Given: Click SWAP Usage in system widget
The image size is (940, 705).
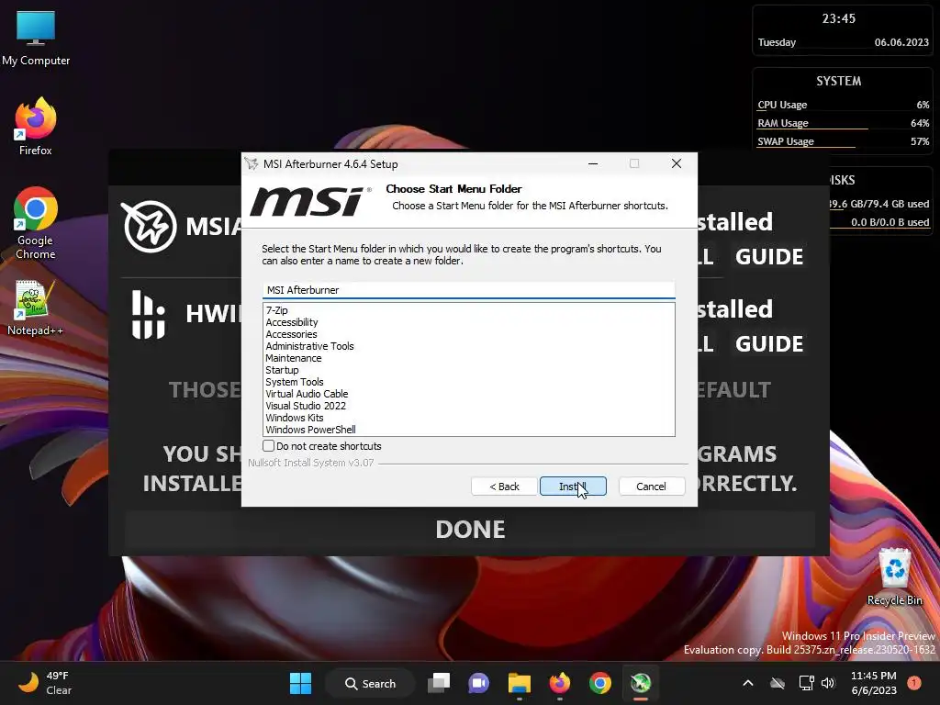Looking at the screenshot, I should [843, 141].
